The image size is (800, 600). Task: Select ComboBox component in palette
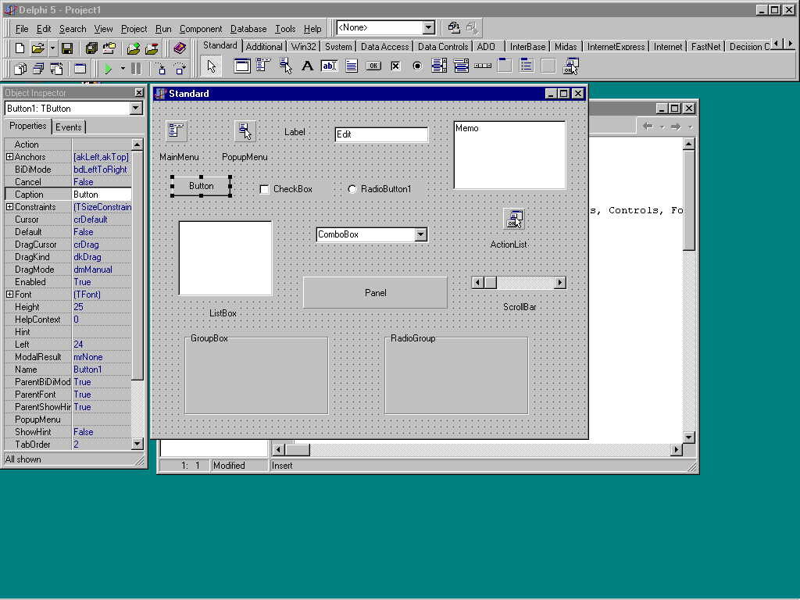[461, 66]
